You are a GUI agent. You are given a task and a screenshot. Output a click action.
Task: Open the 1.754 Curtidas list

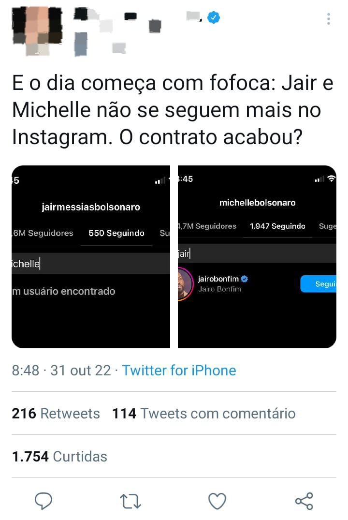tap(59, 457)
